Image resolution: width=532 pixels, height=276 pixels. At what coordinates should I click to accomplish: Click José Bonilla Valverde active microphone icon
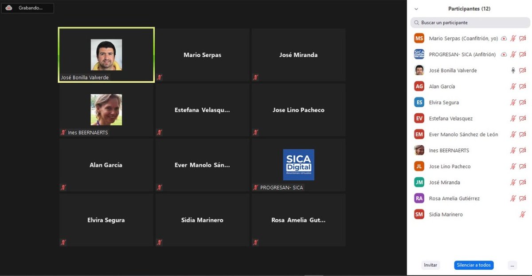pos(513,70)
